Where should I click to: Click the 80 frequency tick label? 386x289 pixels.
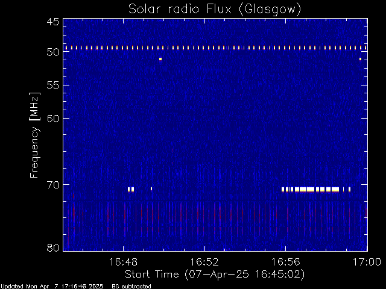(x=53, y=247)
